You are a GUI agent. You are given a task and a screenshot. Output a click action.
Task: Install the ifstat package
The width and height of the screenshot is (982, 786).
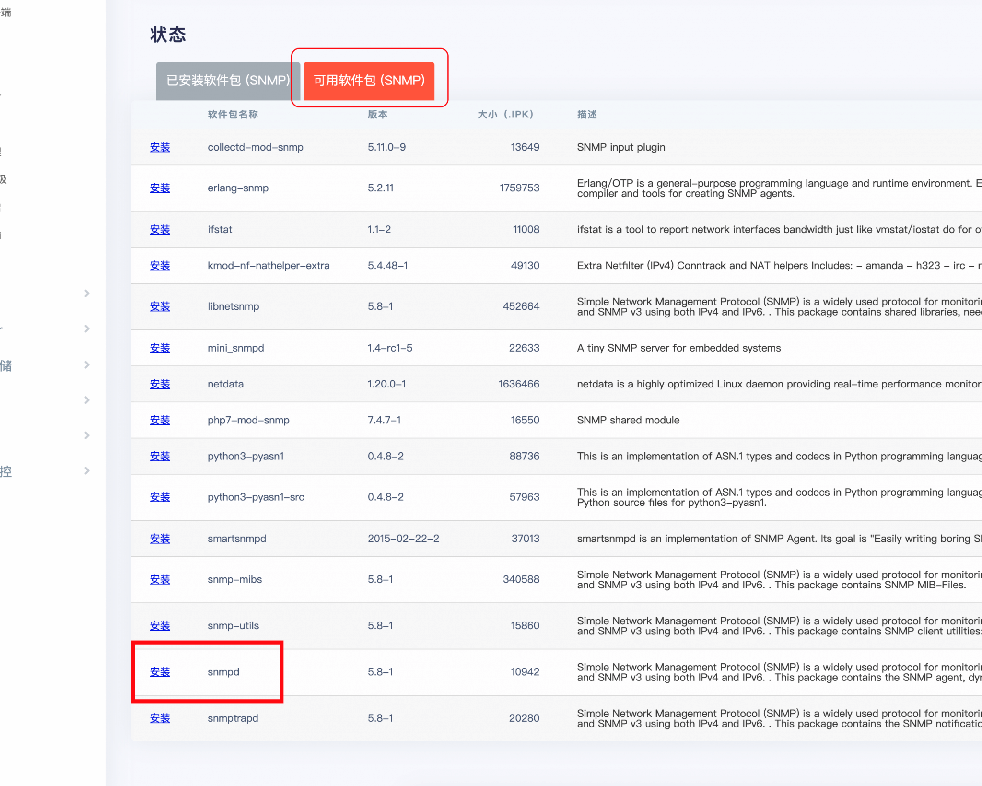pos(160,229)
